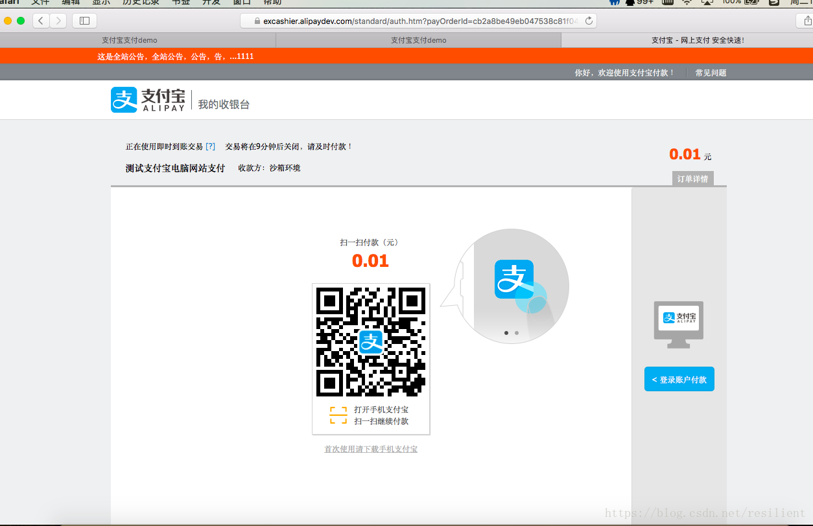813x526 pixels.
Task: Click the orange scan frame icon
Action: pos(338,415)
